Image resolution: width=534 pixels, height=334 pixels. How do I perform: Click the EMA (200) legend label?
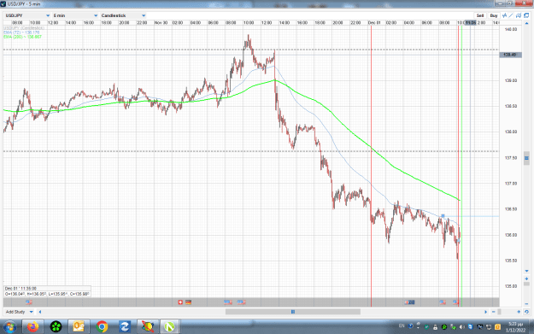click(22, 37)
